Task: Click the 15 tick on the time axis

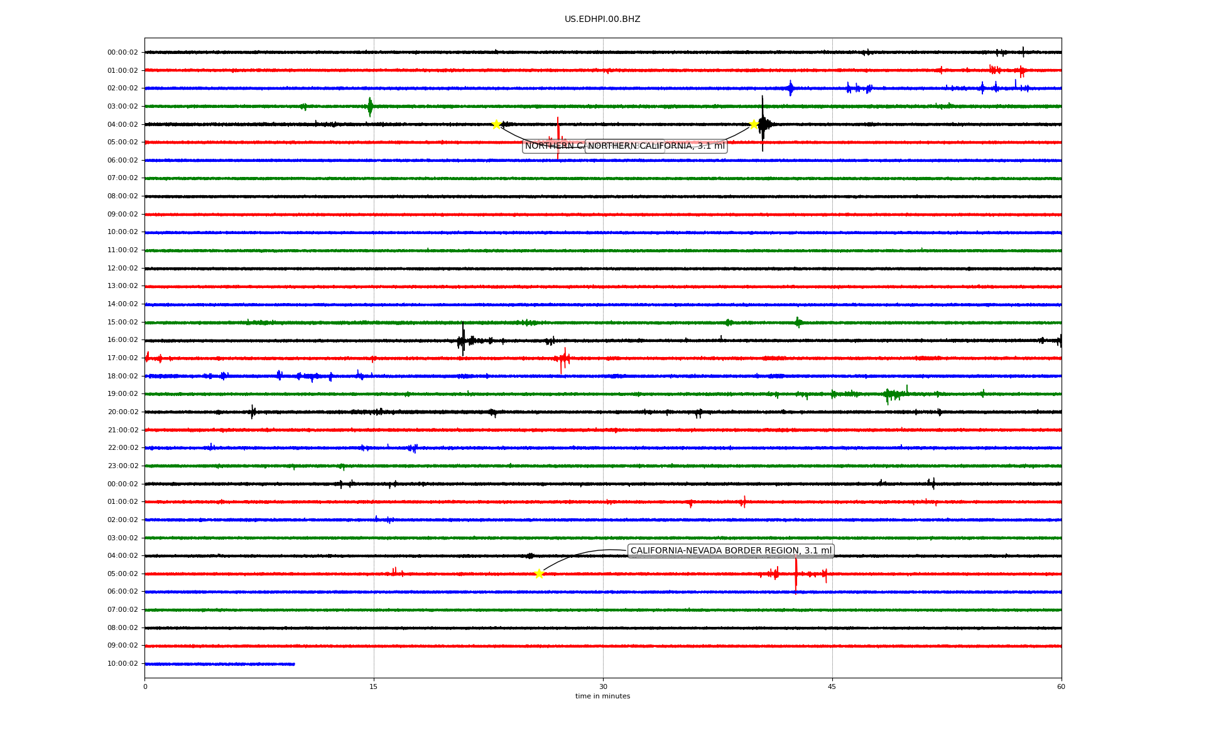Action: tap(374, 686)
